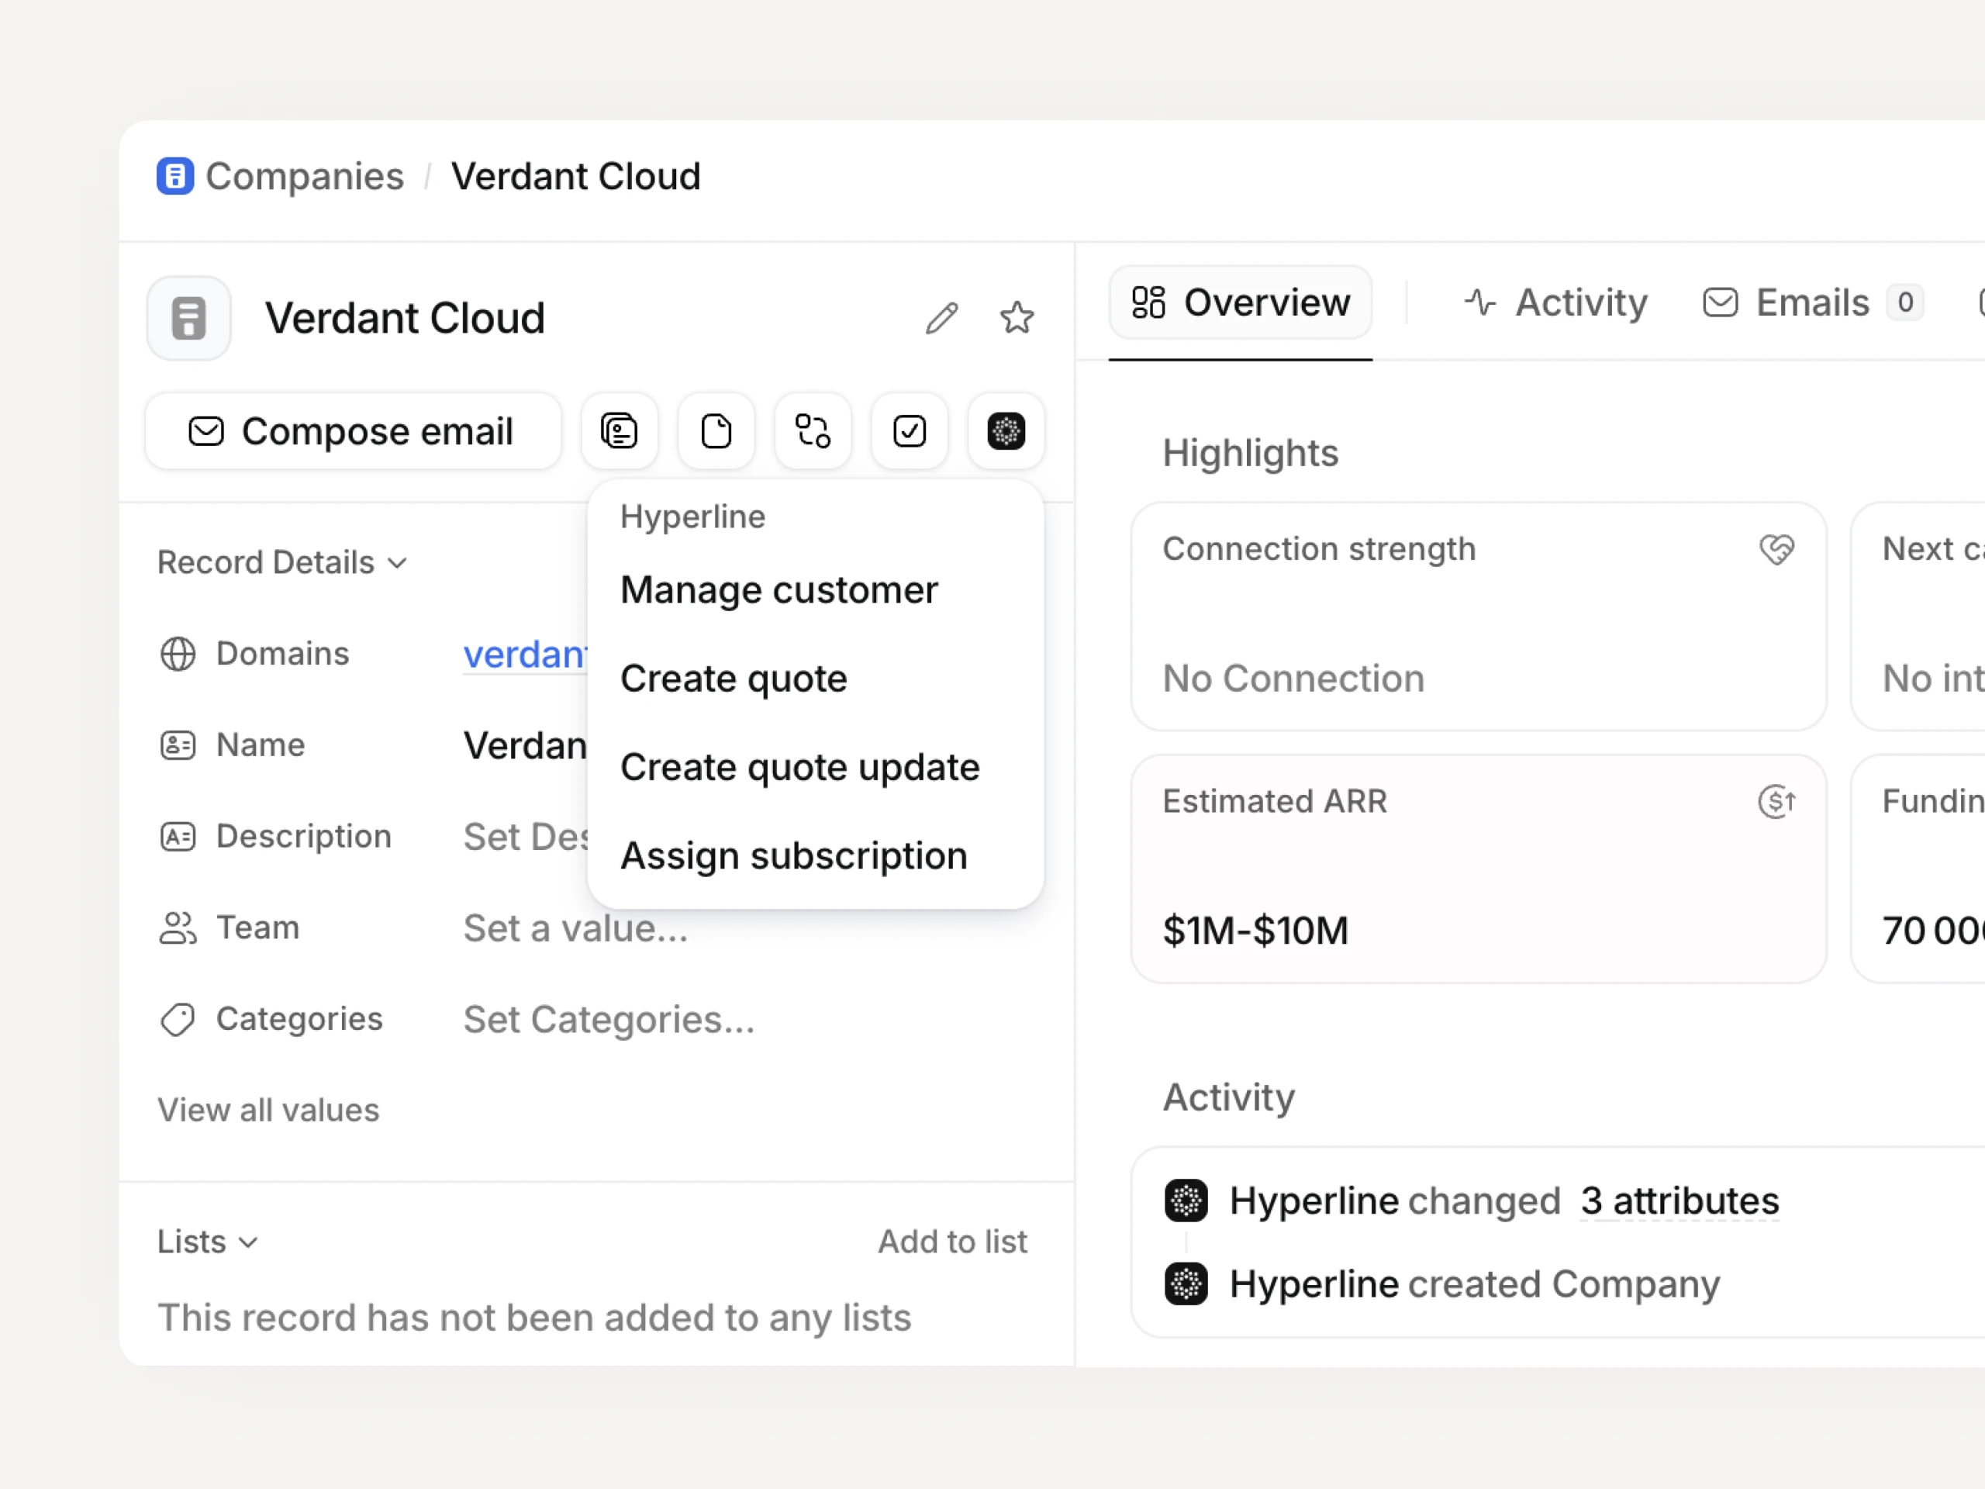Toggle the Hyperline app icon button
The width and height of the screenshot is (1985, 1489).
coord(1006,431)
